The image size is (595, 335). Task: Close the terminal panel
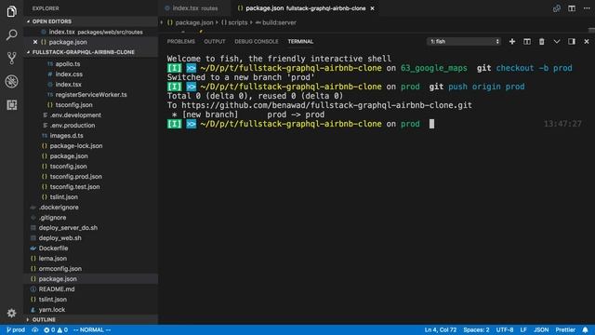[587, 41]
